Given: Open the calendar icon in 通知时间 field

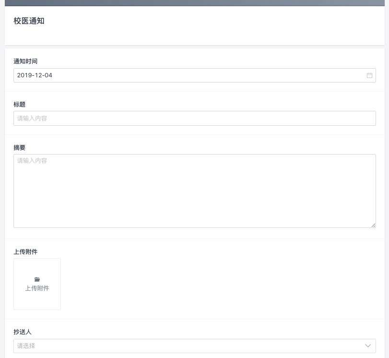Looking at the screenshot, I should click(369, 75).
